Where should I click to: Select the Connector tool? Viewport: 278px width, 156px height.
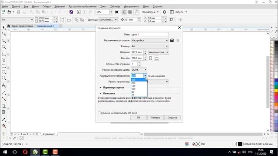(3, 99)
